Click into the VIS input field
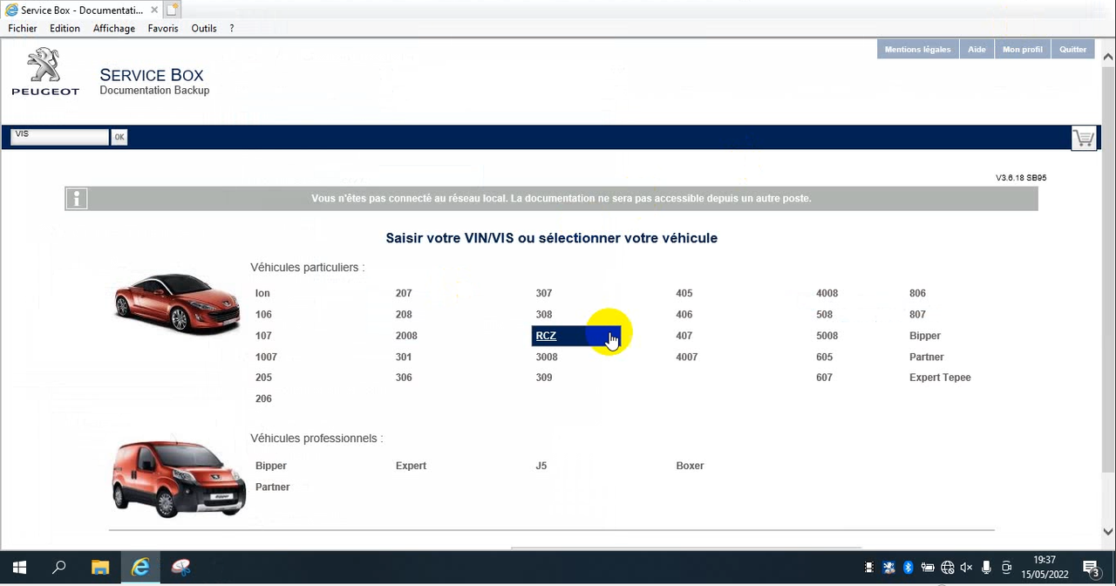The height and width of the screenshot is (586, 1116). coord(59,137)
